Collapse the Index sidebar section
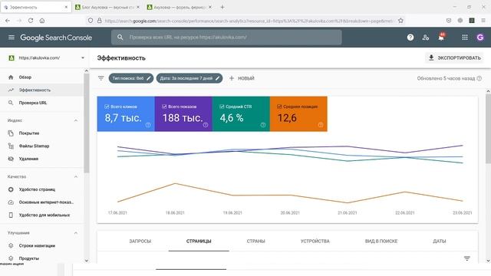Viewport: 491px width, 276px height. tap(76, 120)
